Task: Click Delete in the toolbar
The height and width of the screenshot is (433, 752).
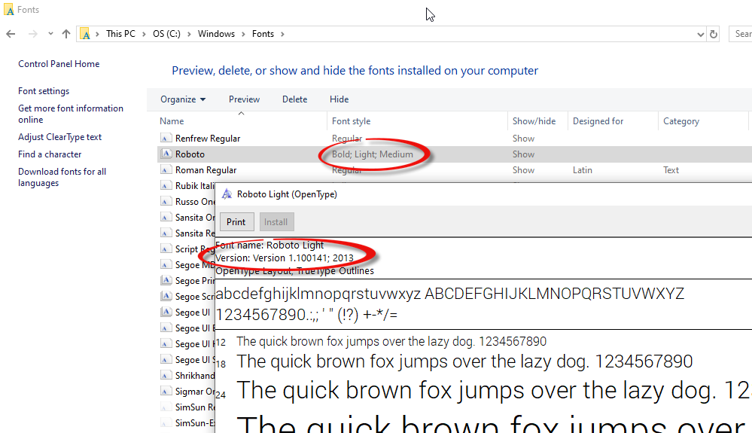Action: point(294,99)
